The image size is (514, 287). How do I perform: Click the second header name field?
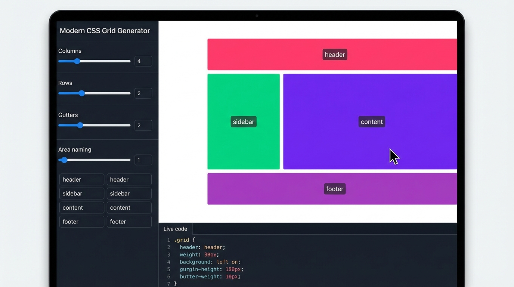tap(129, 179)
